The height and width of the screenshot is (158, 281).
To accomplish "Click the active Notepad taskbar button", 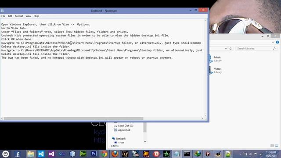I will pyautogui.click(x=177, y=154).
